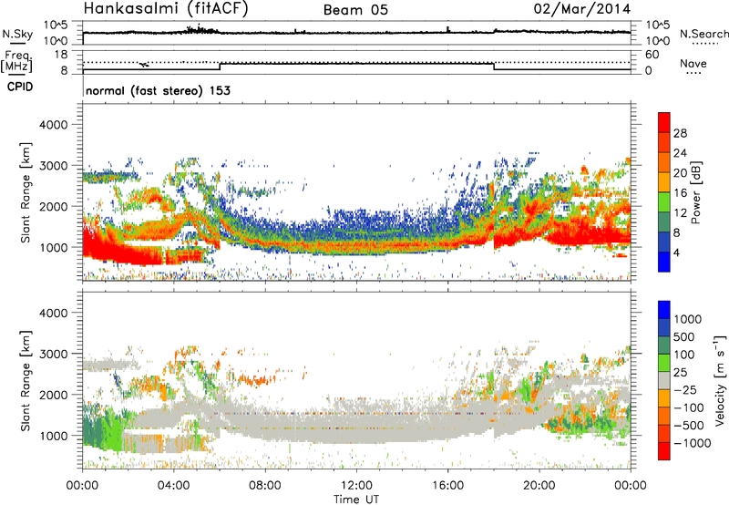
Task: Click the '1000' velocity colorbar tick
Action: tap(688, 319)
